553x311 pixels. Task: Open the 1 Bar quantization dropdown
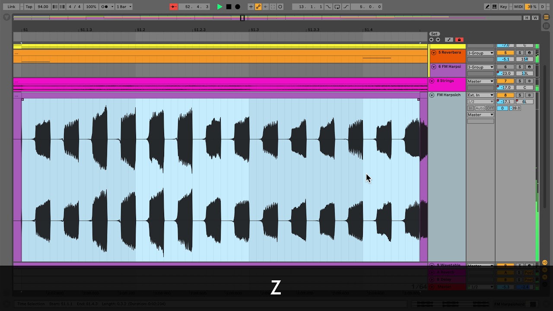[x=124, y=6]
